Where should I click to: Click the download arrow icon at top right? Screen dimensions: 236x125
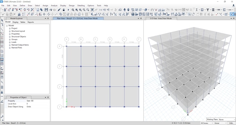point(234,6)
